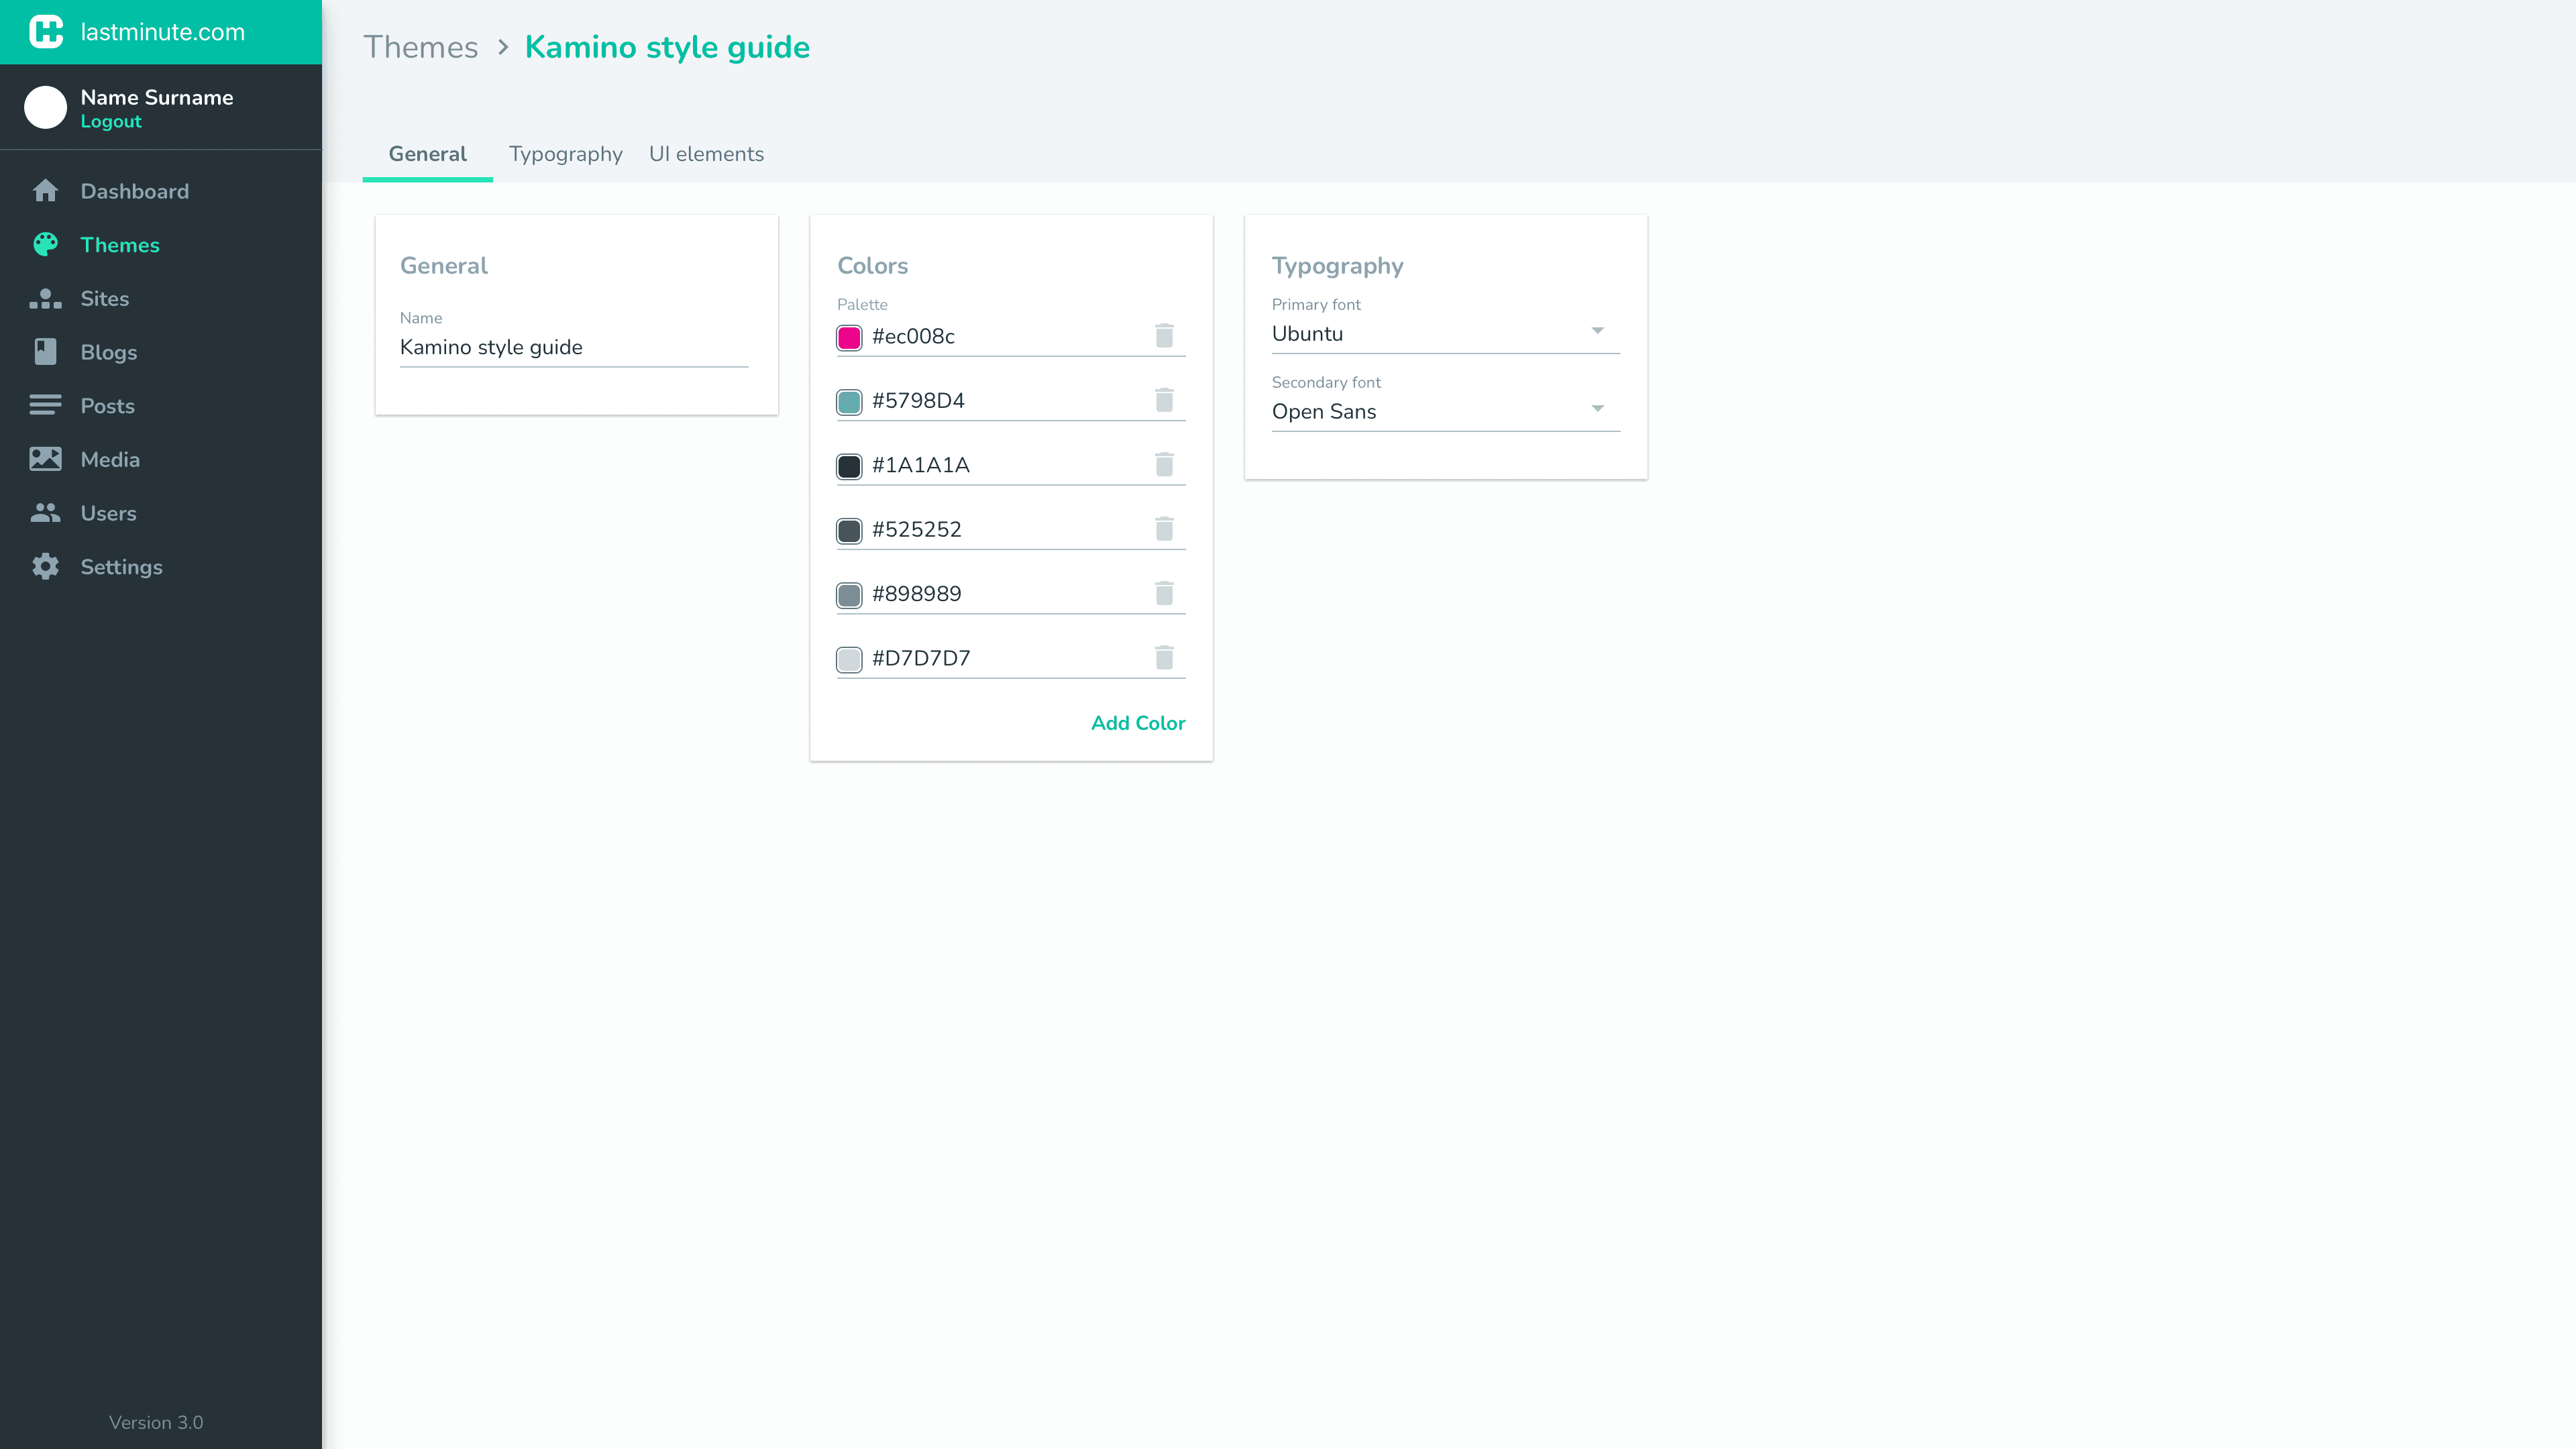Click the Blogs book icon

click(x=45, y=352)
